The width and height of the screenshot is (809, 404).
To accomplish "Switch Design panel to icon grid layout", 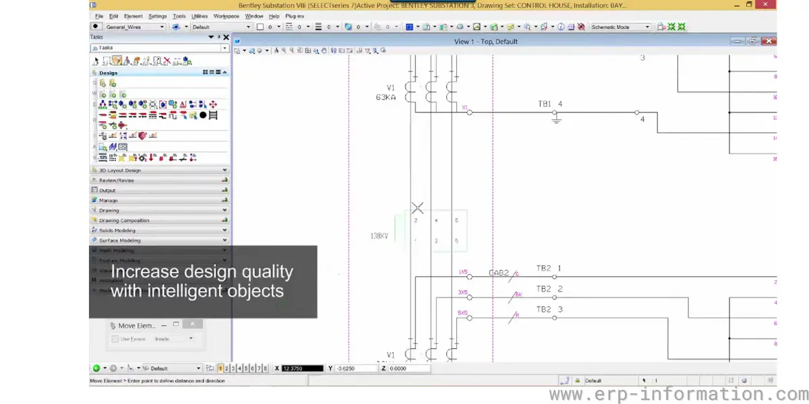I will coord(205,72).
